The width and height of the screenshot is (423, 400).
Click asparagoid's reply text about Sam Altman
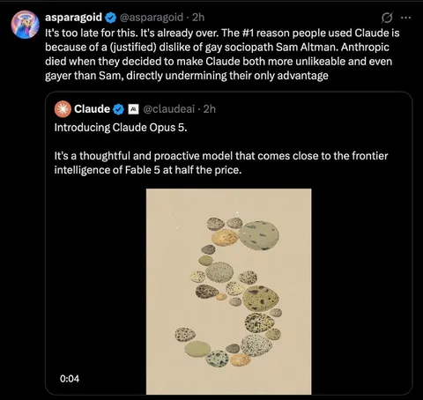pyautogui.click(x=222, y=54)
